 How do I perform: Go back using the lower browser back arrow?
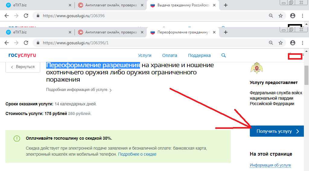click(7, 43)
